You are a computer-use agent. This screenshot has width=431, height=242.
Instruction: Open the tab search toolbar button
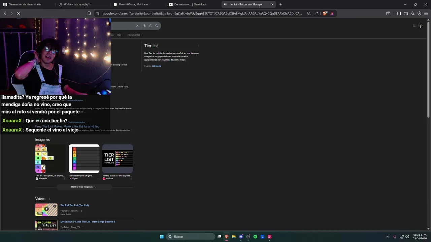(388, 13)
